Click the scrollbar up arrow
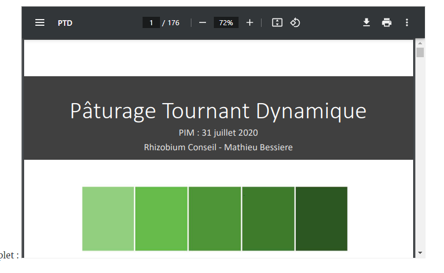This screenshot has height=273, width=444. (x=420, y=43)
